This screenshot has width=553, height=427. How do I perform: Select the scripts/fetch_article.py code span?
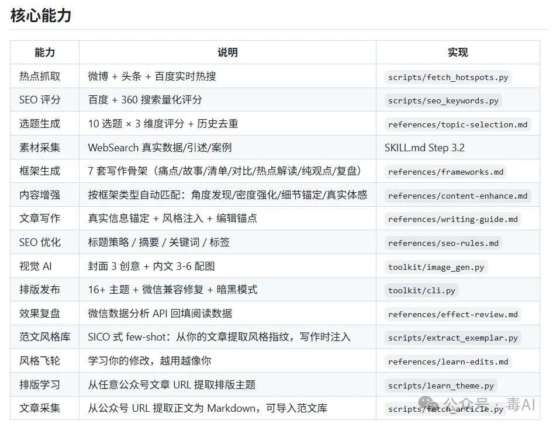(x=444, y=408)
